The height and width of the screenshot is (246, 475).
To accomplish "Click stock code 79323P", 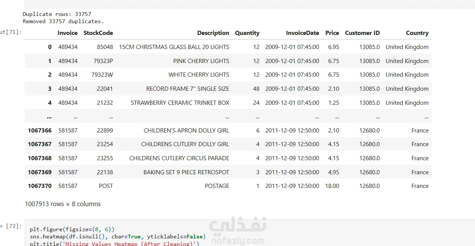I will 103,61.
